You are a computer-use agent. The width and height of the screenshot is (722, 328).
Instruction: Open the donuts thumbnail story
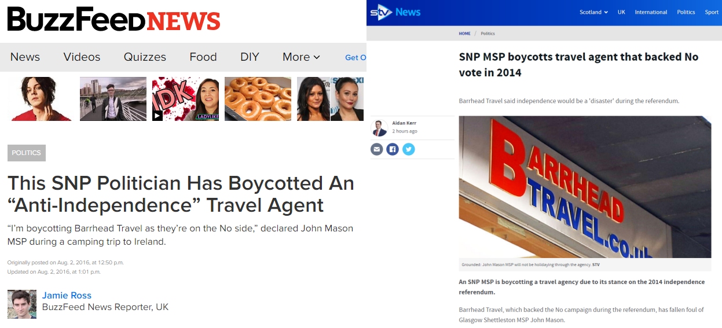(x=258, y=99)
